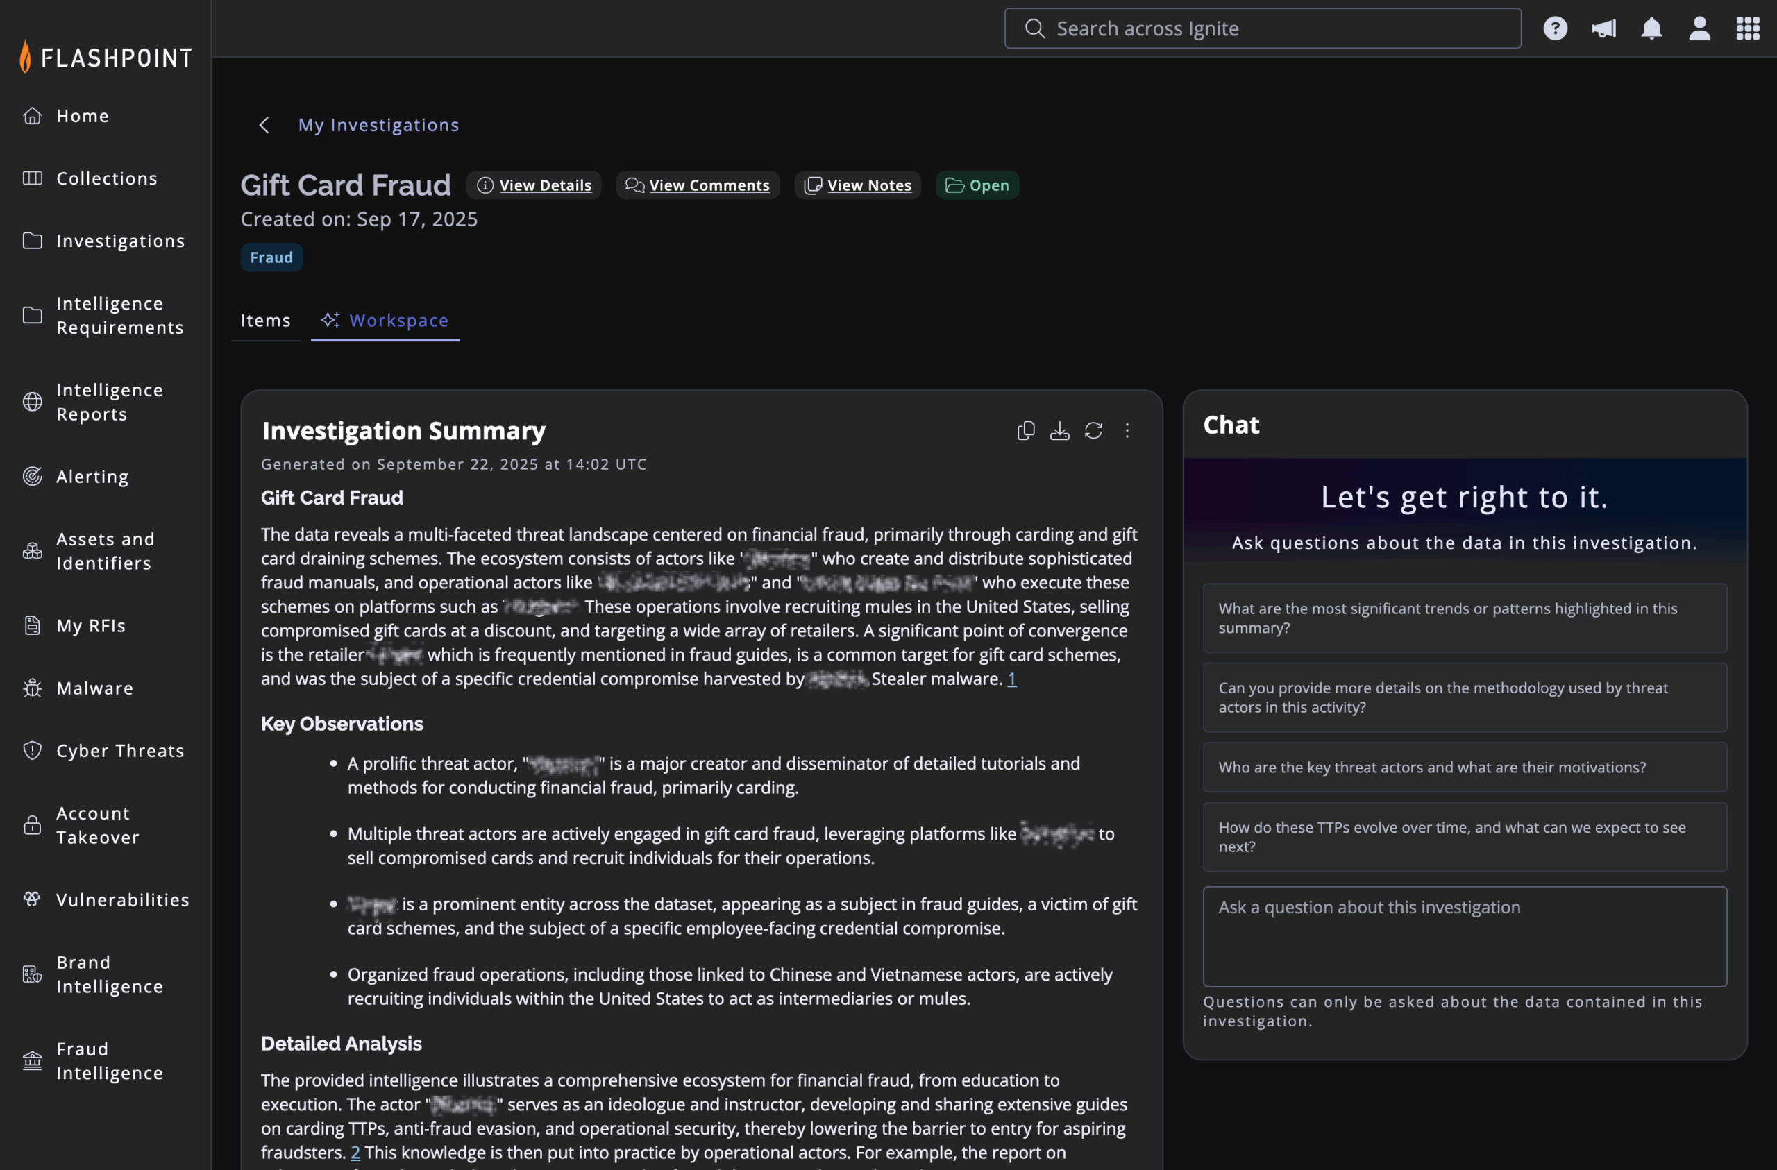
Task: Open the user profile icon
Action: coord(1700,28)
